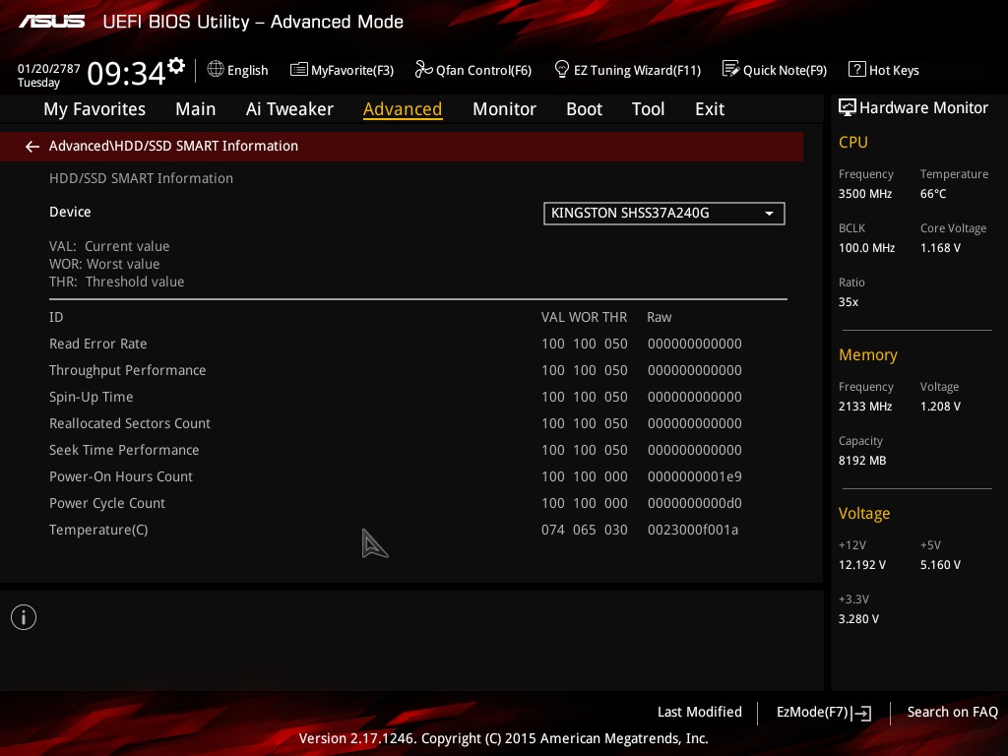The height and width of the screenshot is (756, 1008).
Task: Click Hardware Monitor screen icon
Action: click(x=848, y=107)
